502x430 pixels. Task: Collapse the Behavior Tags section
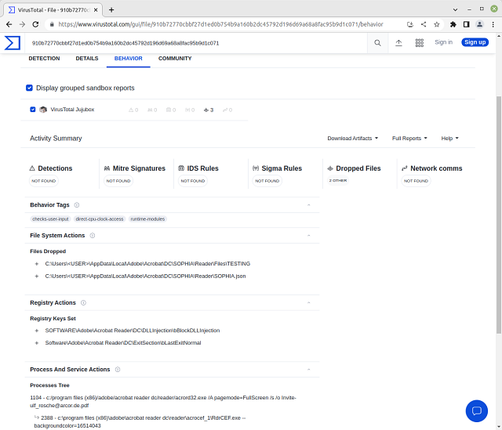click(308, 205)
